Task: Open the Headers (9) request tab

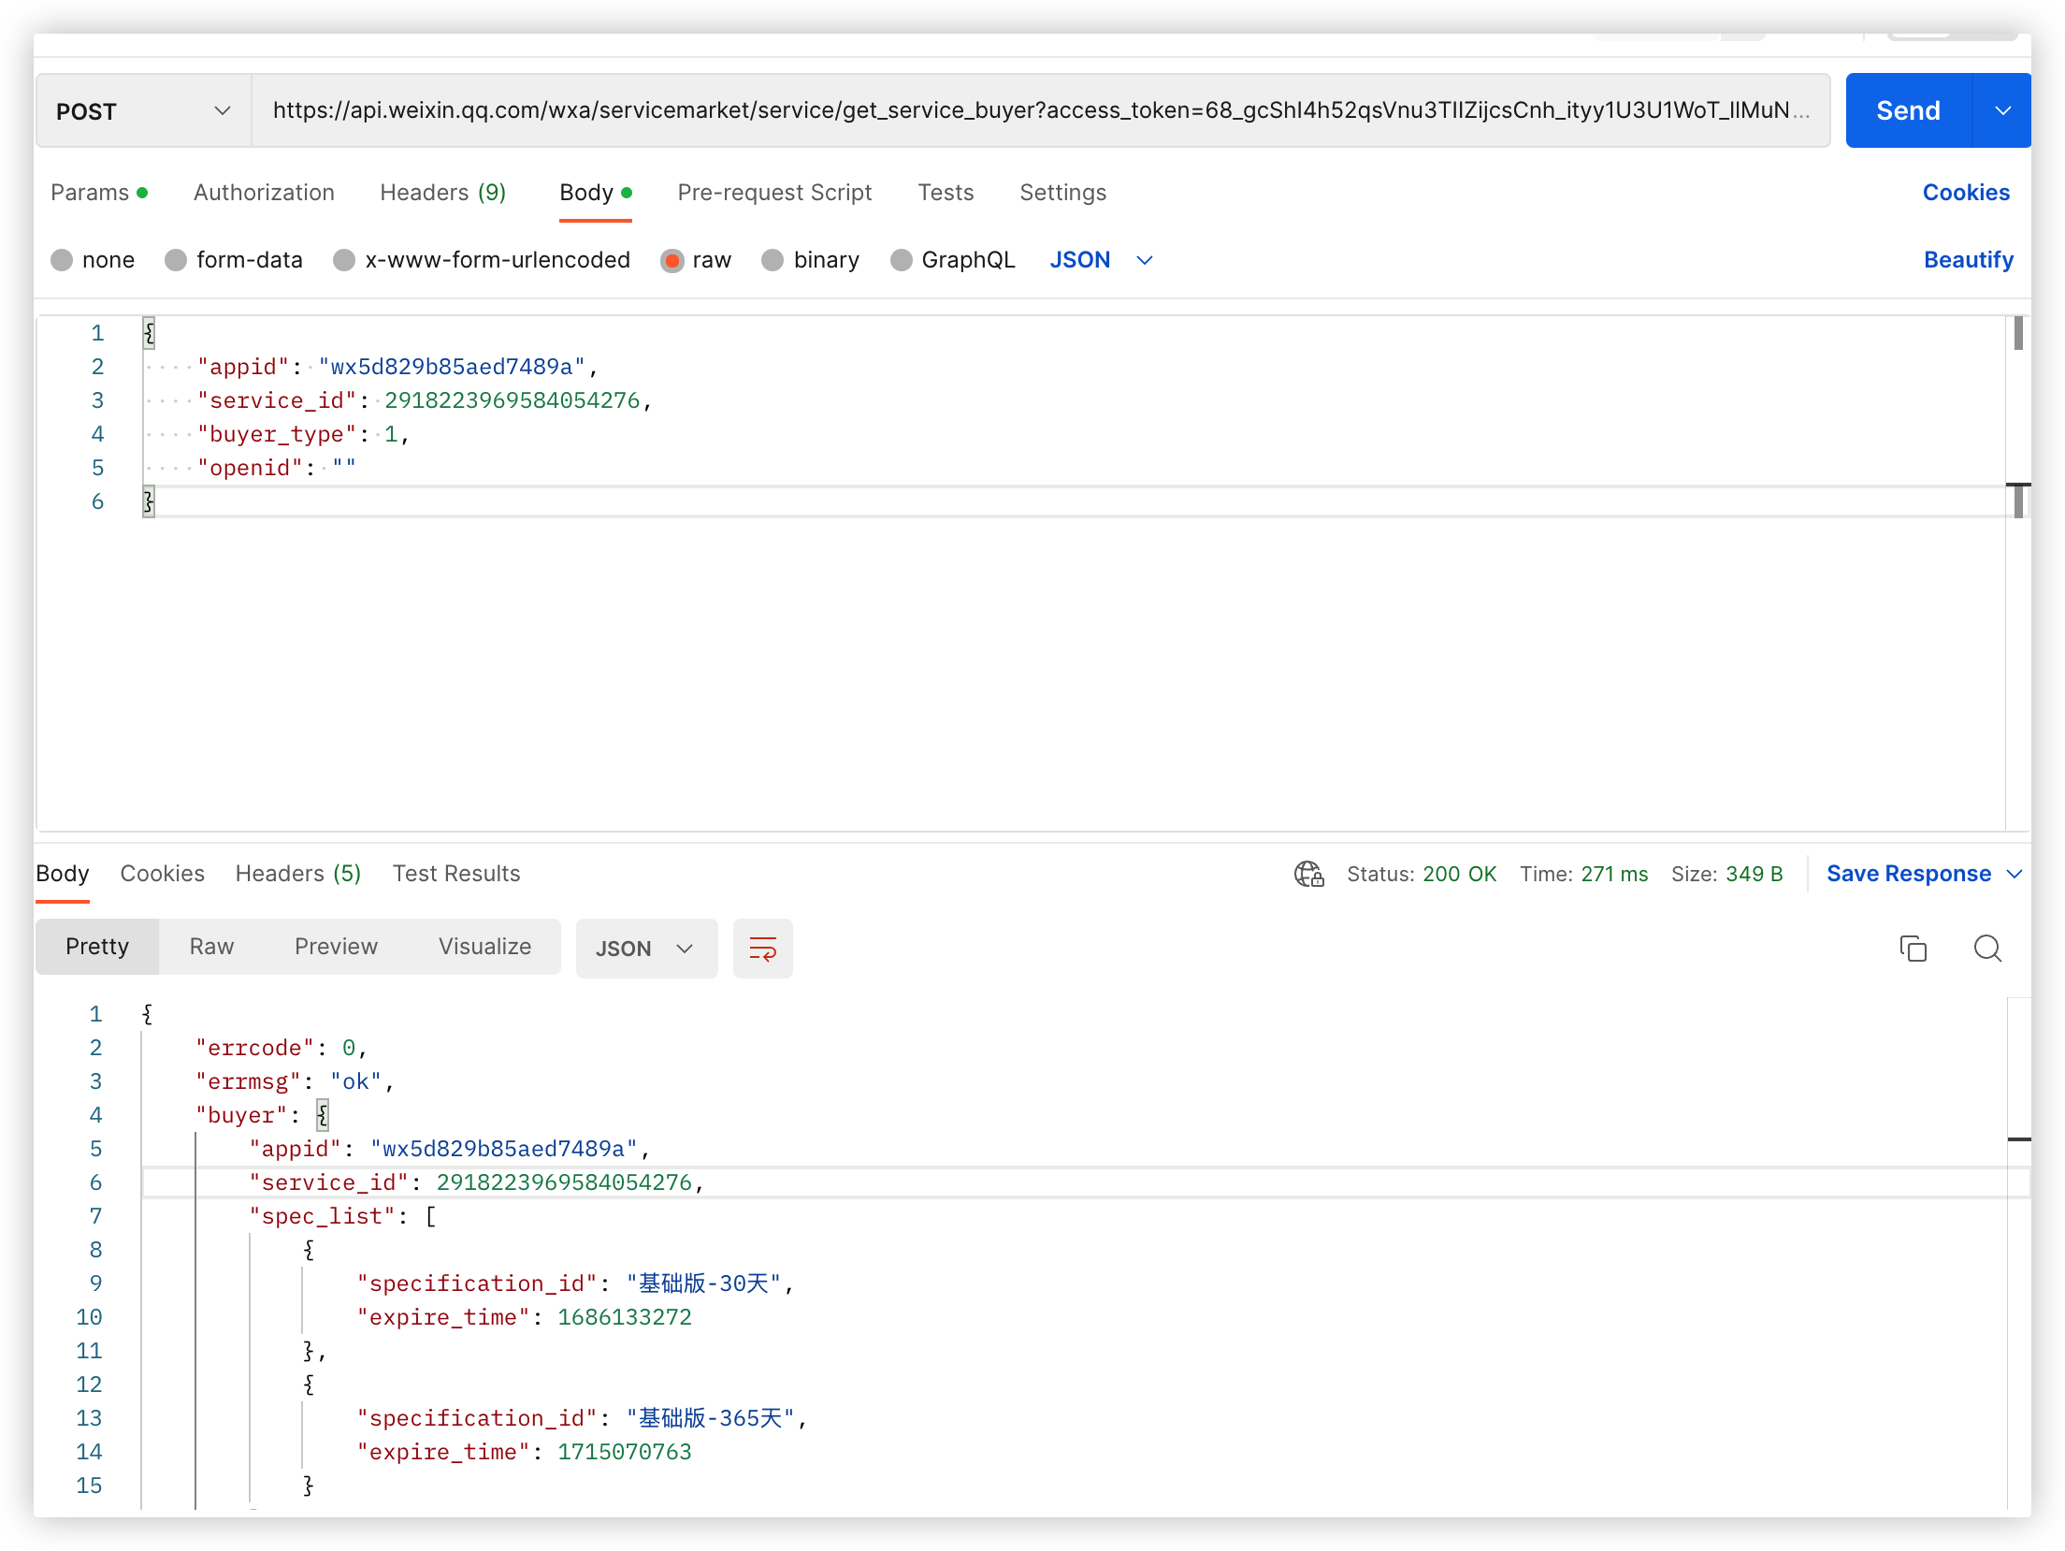Action: click(442, 193)
